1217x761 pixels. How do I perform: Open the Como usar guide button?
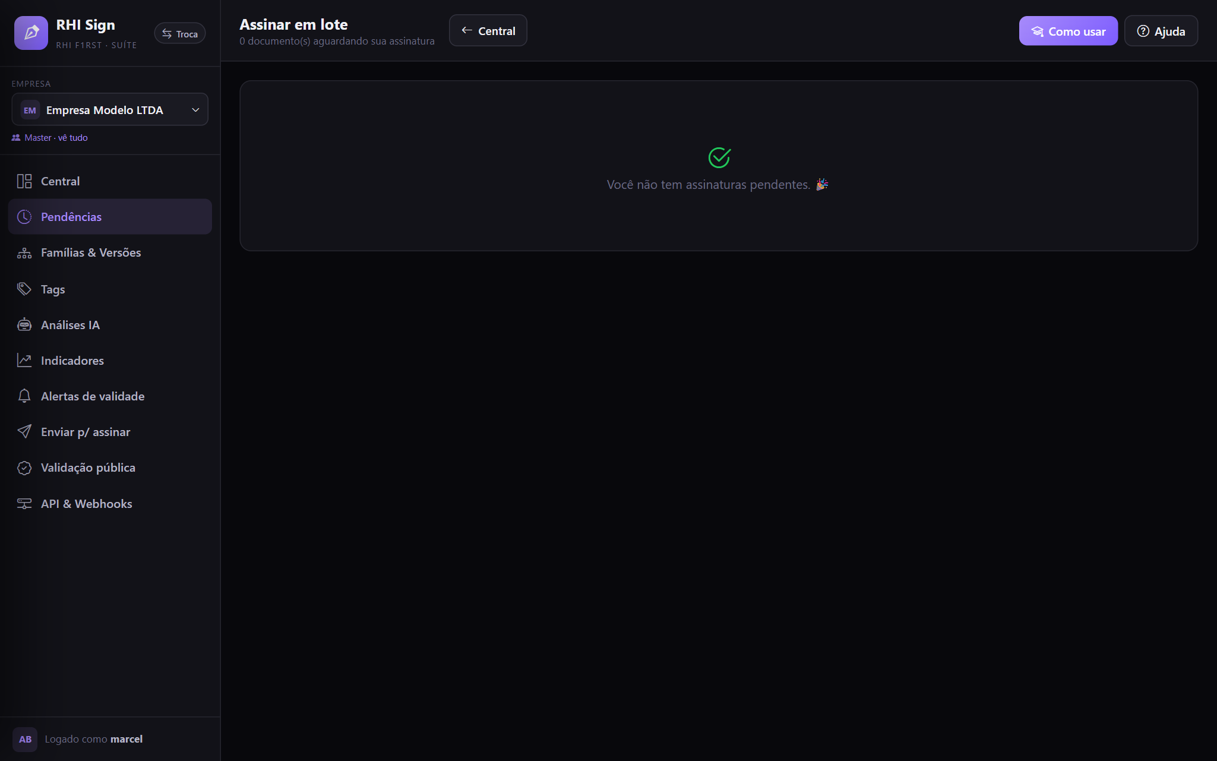(1069, 31)
